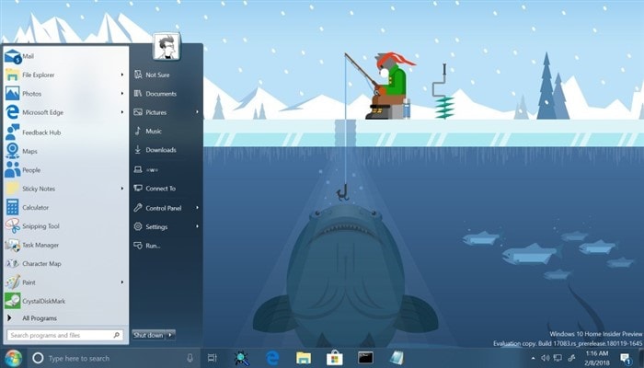Launch Calculator

click(x=65, y=207)
